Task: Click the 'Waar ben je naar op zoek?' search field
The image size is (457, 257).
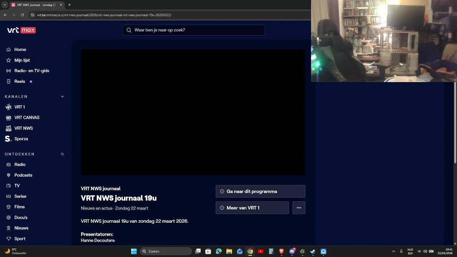Action: coord(194,30)
